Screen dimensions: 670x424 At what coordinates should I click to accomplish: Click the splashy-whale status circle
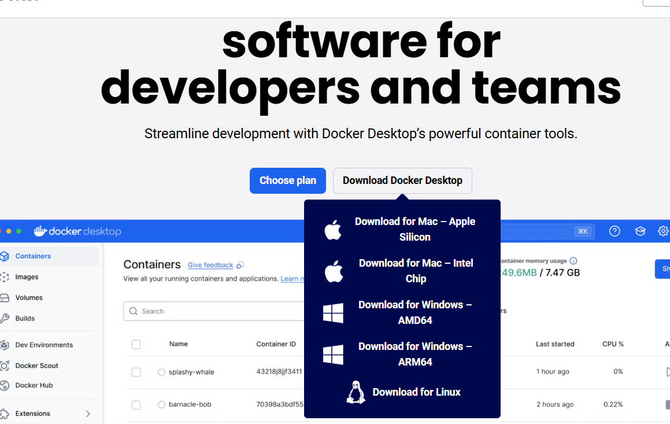161,373
